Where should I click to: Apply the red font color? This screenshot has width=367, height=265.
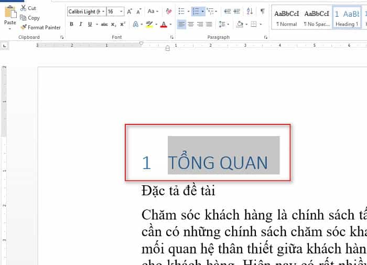[164, 24]
